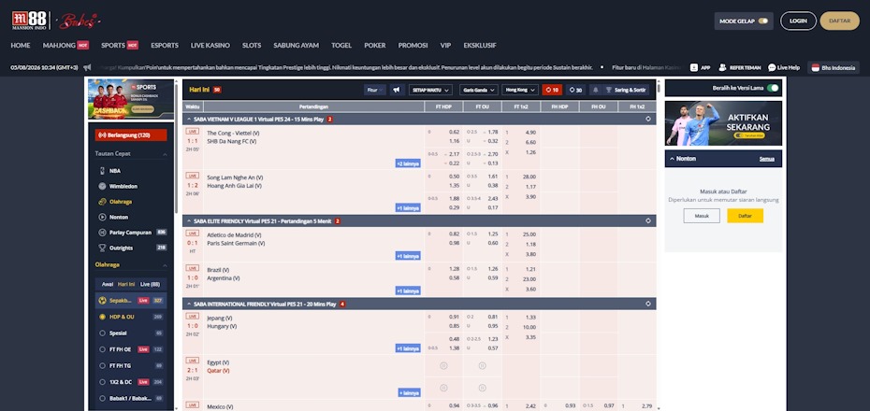
Task: Click +1 lainnya for Brazil vs Argentina
Action: coord(408,291)
